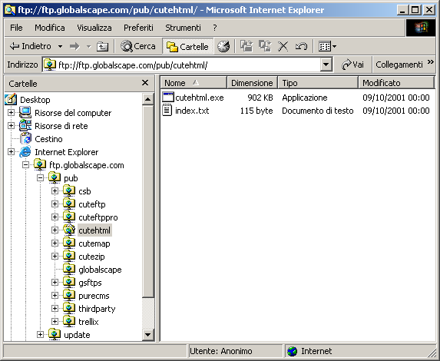Viewport: 440px width, 361px height.
Task: Open the File menu
Action: click(16, 28)
